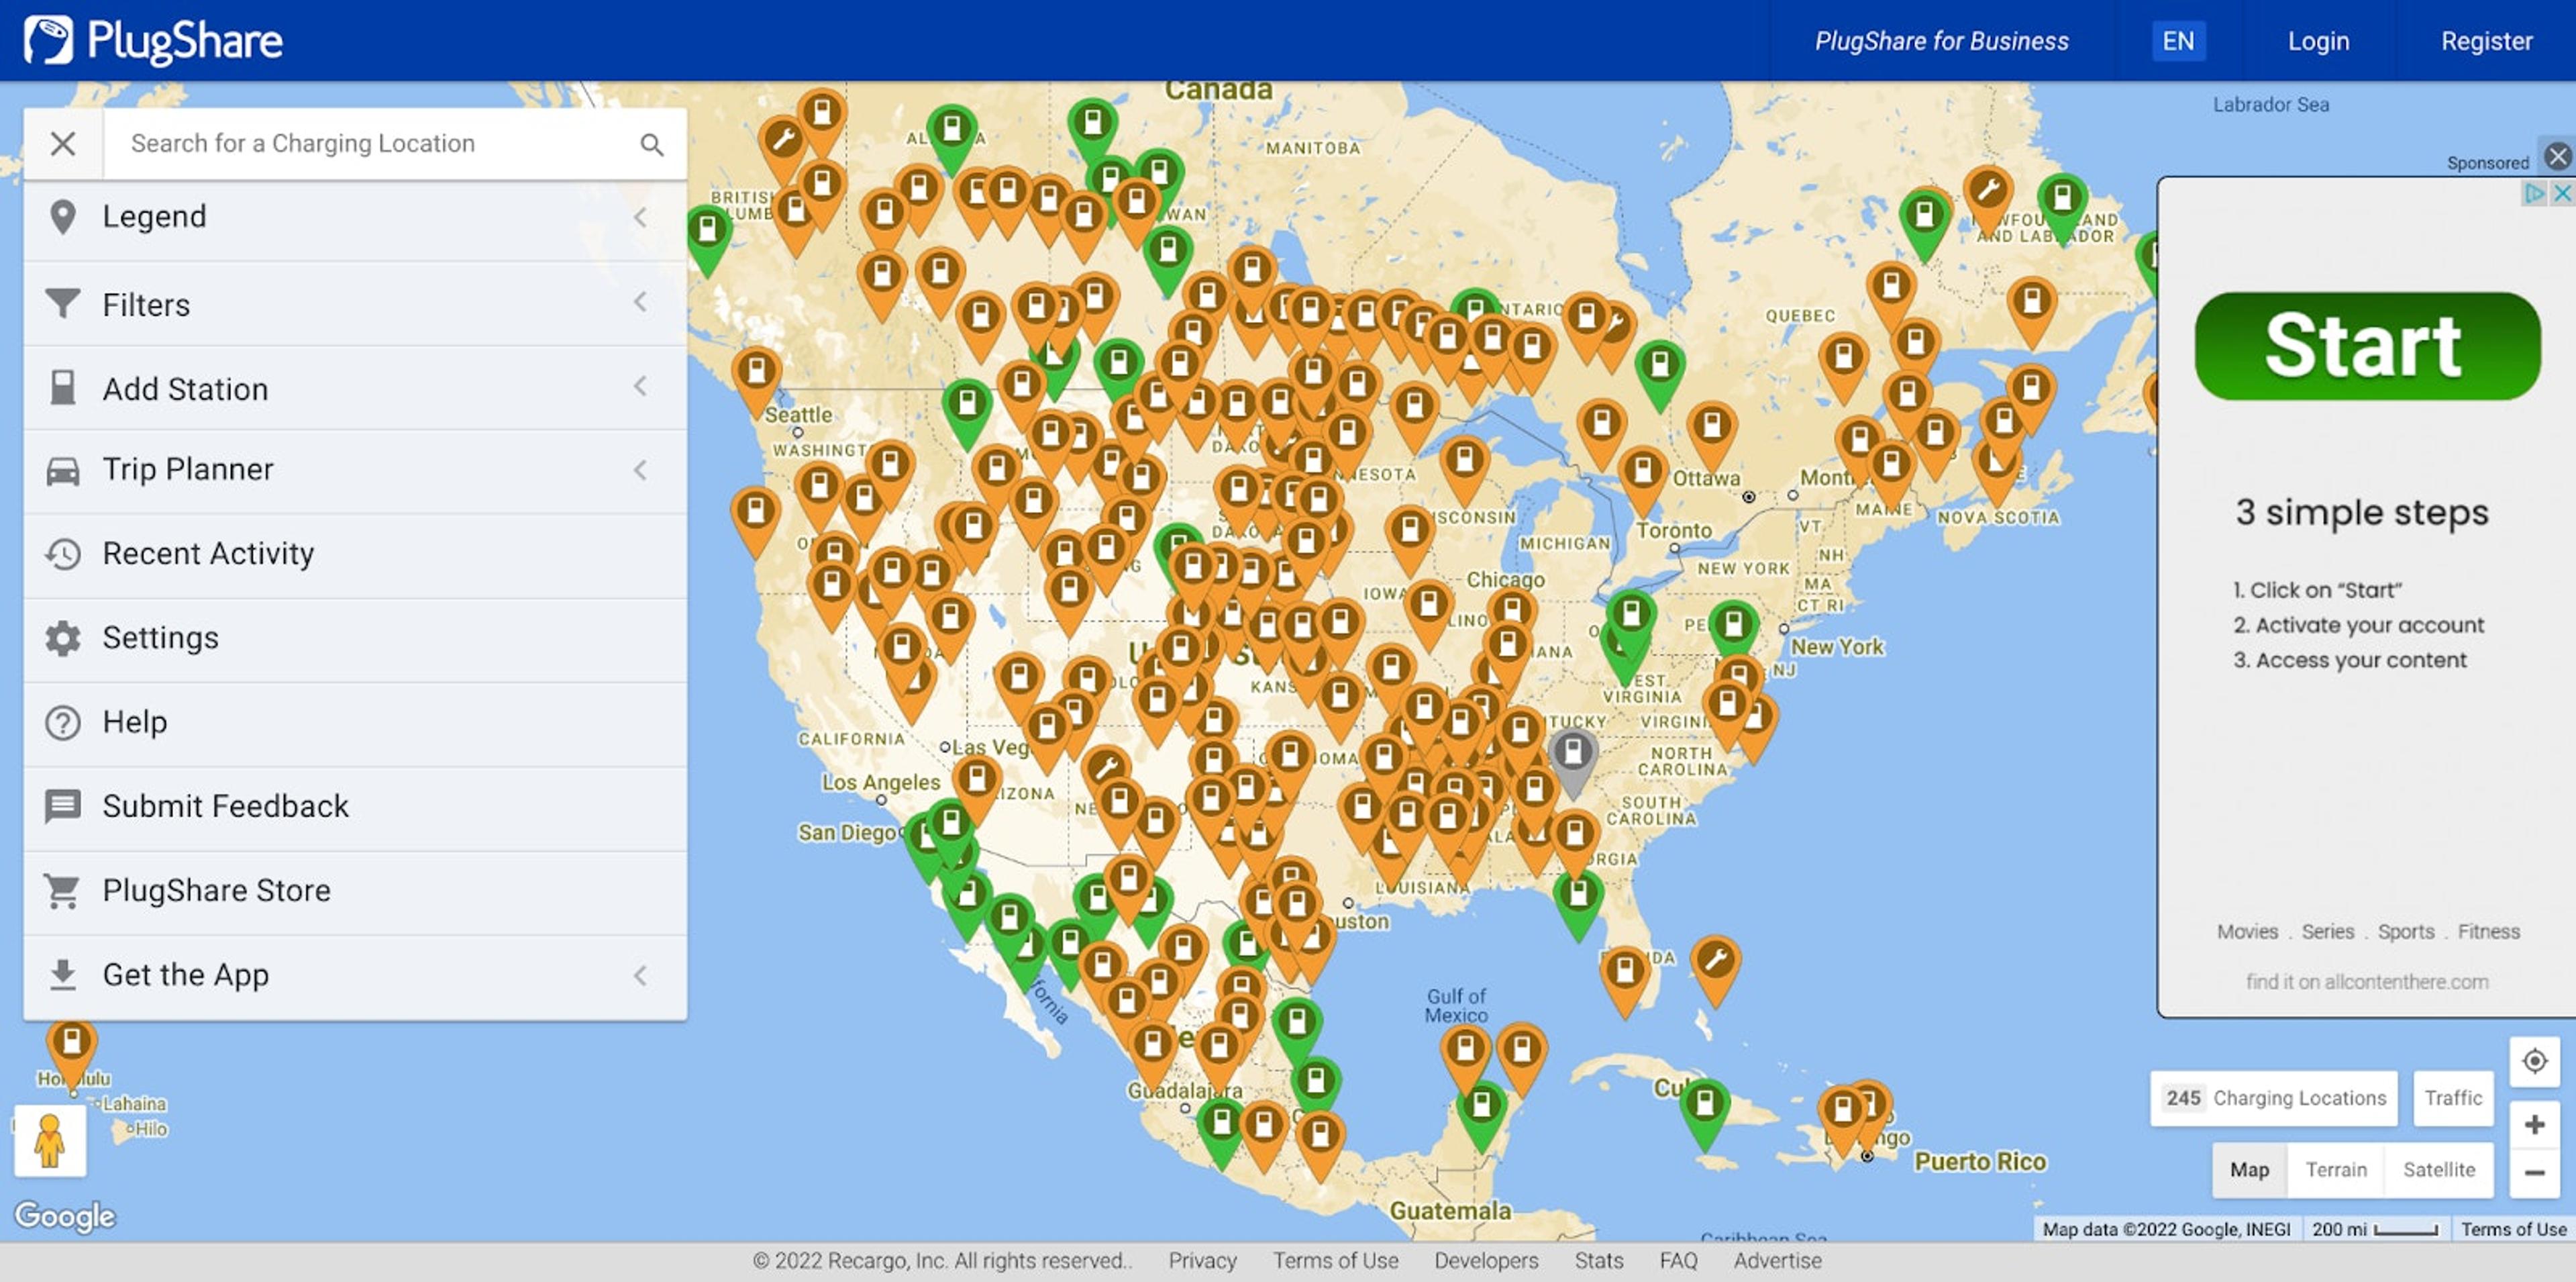Image resolution: width=2576 pixels, height=1282 pixels.
Task: Select the gray charger pin in North Carolina
Action: tap(1572, 759)
